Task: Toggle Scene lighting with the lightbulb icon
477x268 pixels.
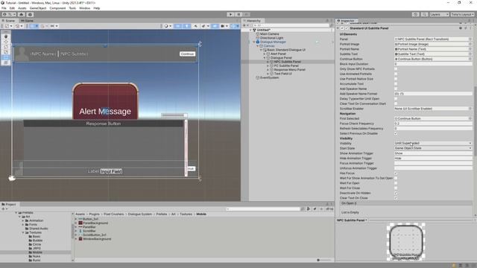Action: 186,26
